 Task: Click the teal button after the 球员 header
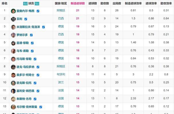37,3
